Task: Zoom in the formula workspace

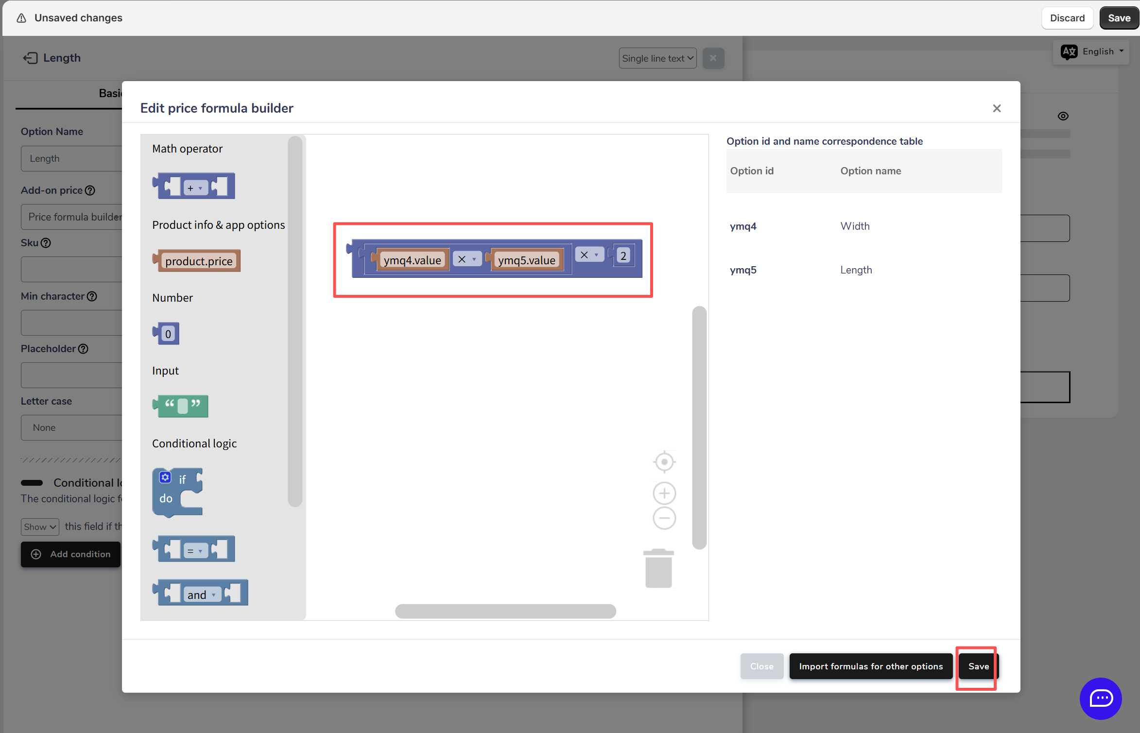Action: [x=664, y=494]
